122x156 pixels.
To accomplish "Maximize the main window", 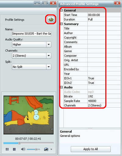I will click(45, 3).
